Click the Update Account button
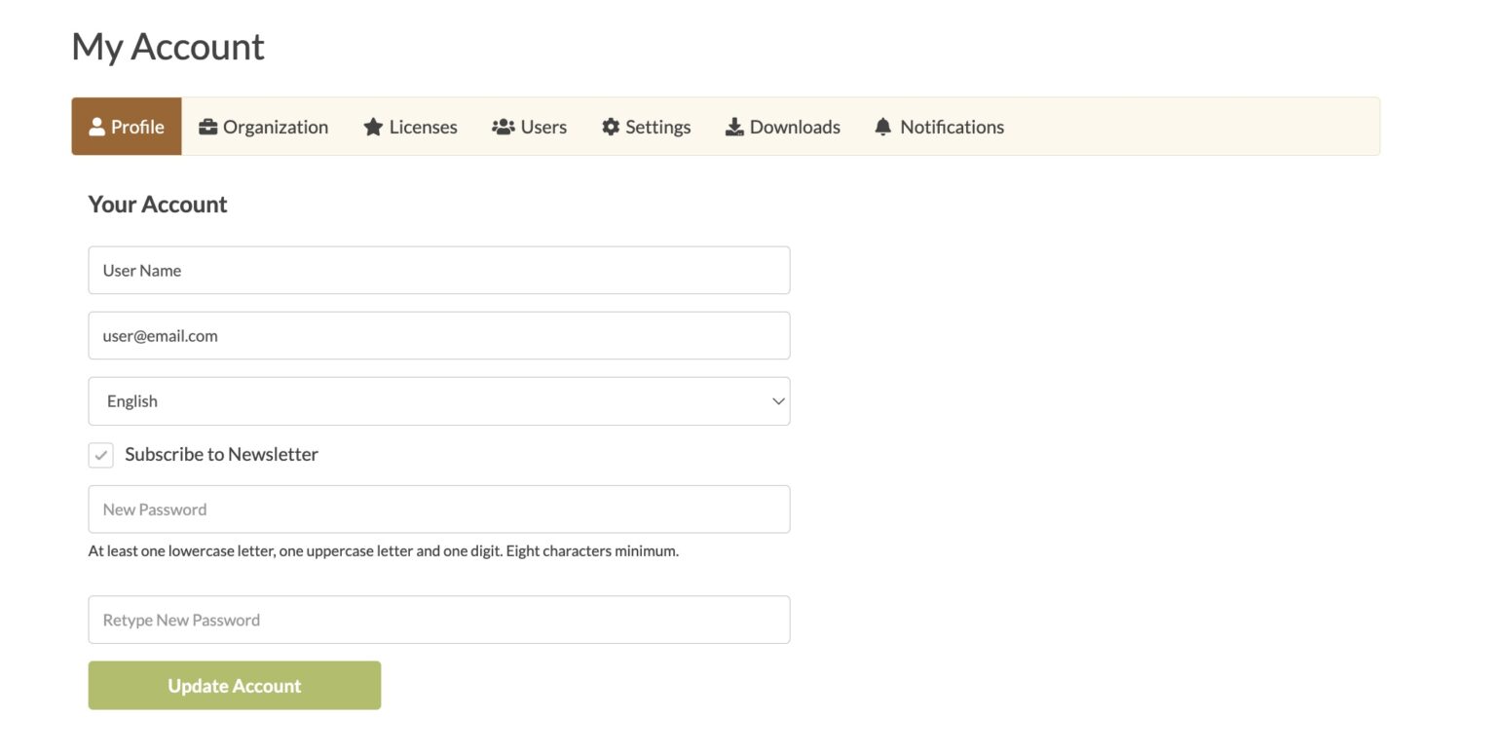The height and width of the screenshot is (755, 1496). click(234, 685)
